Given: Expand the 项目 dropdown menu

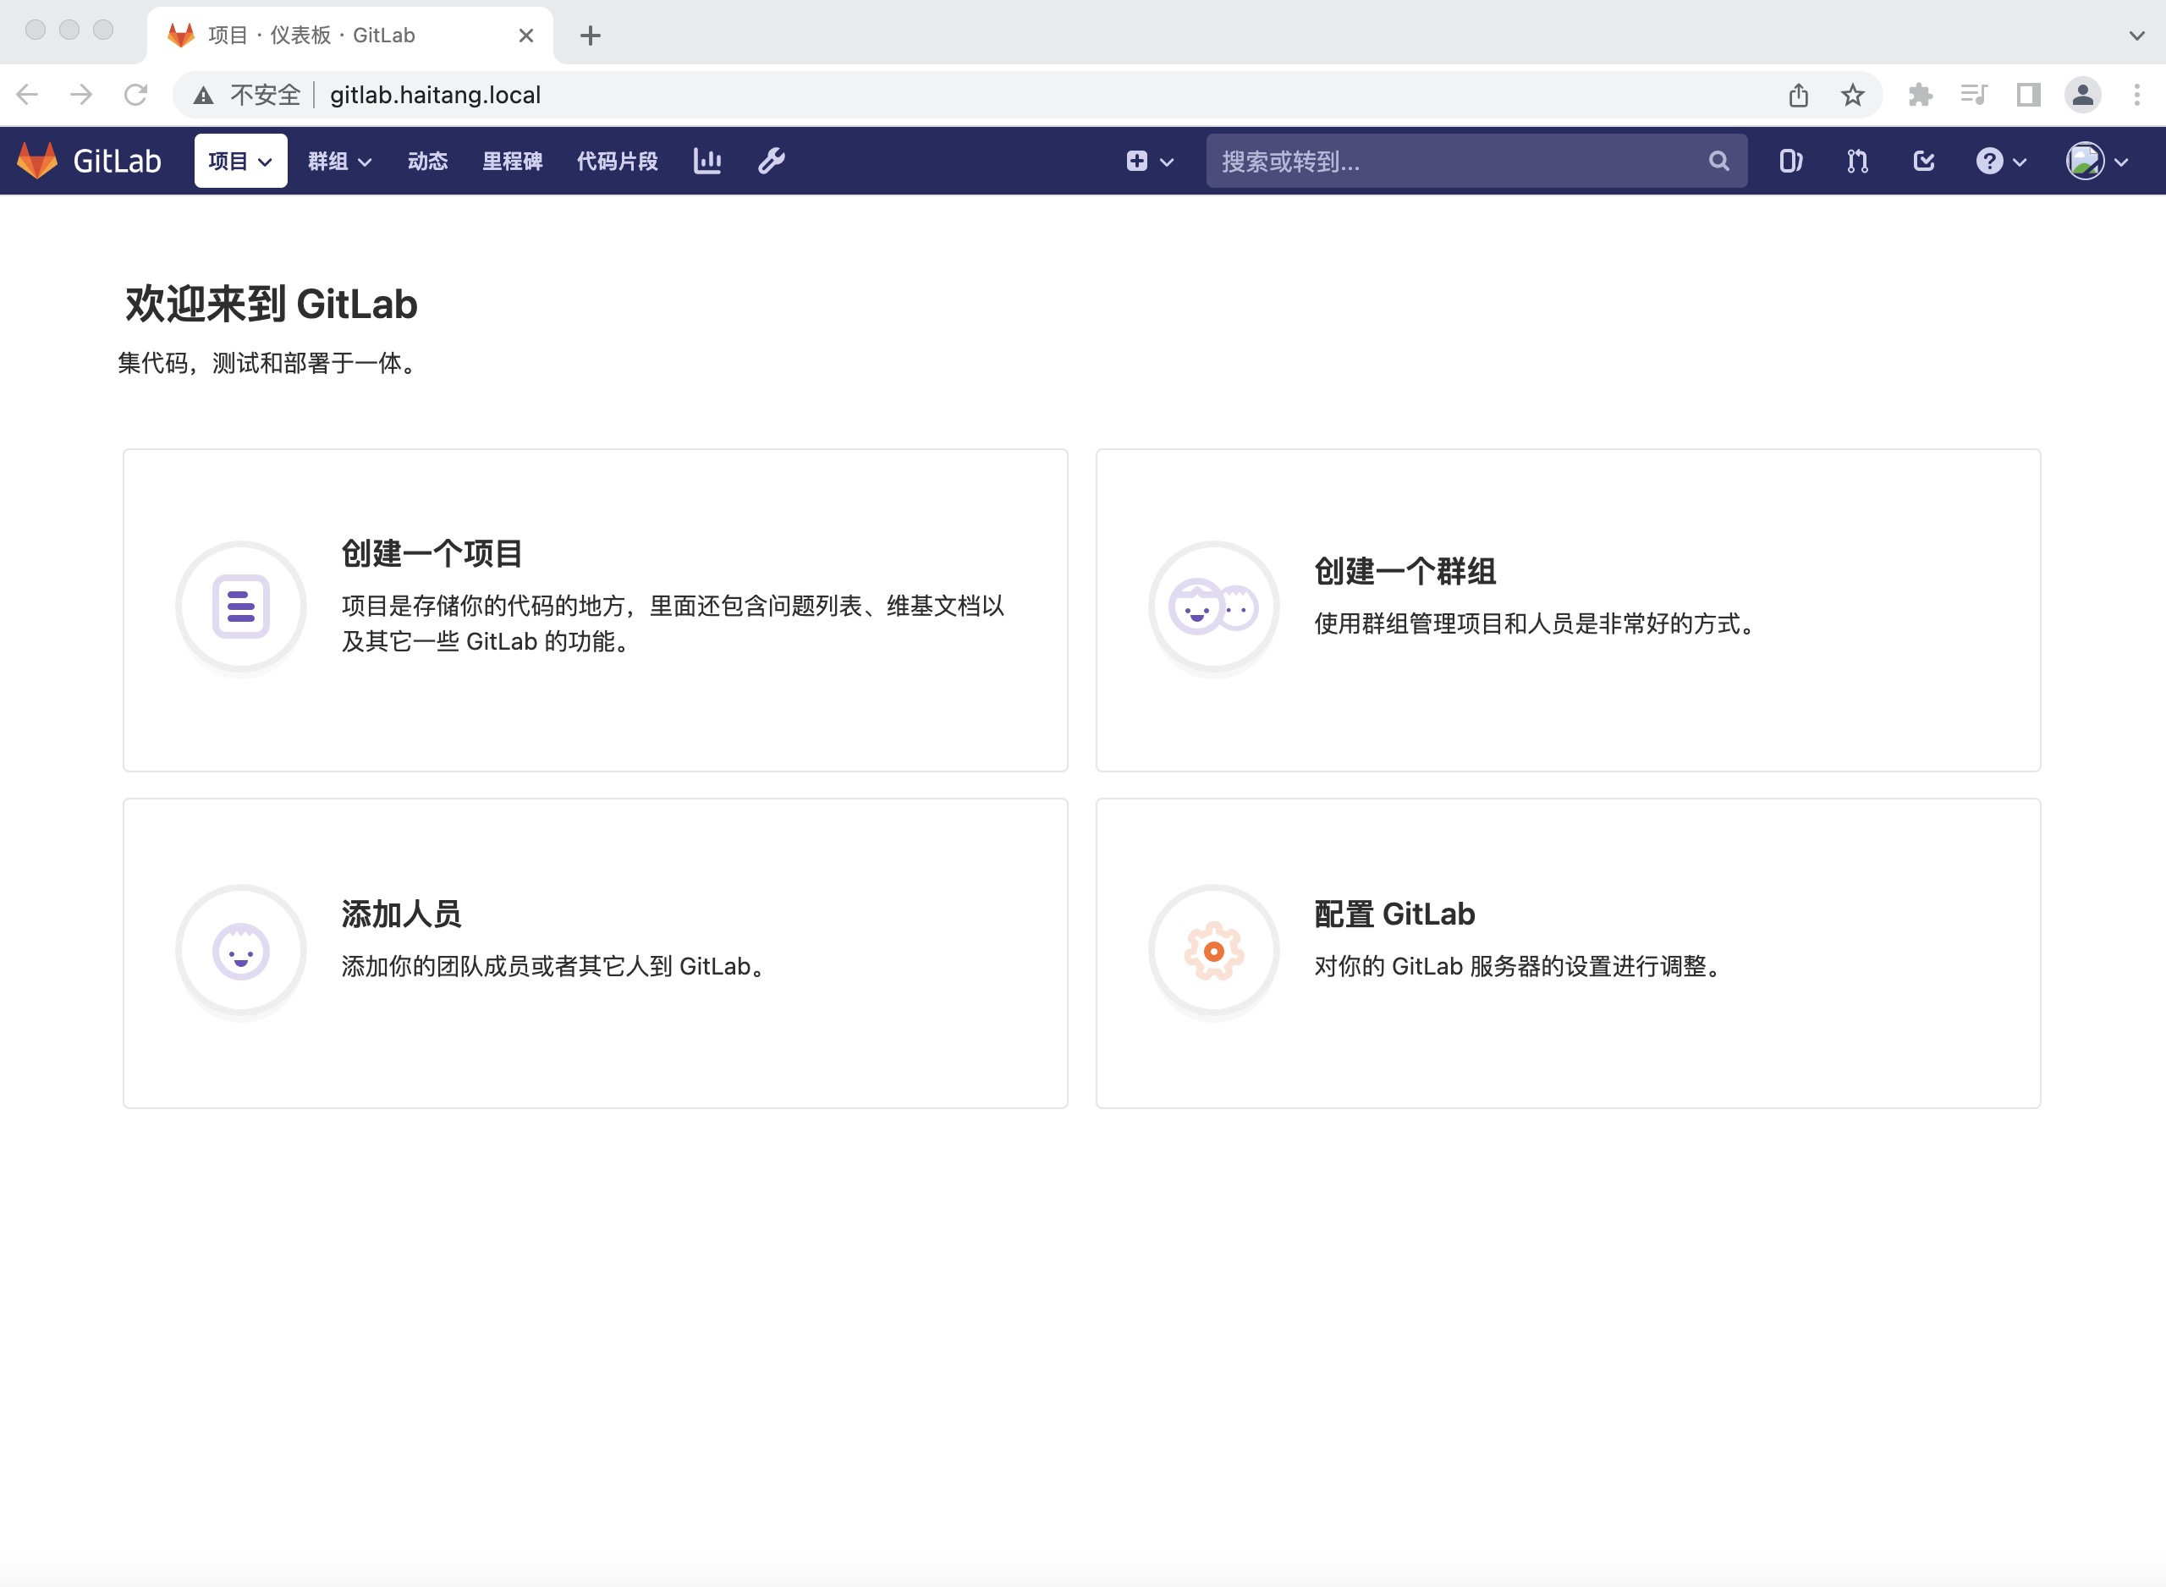Looking at the screenshot, I should (x=240, y=161).
